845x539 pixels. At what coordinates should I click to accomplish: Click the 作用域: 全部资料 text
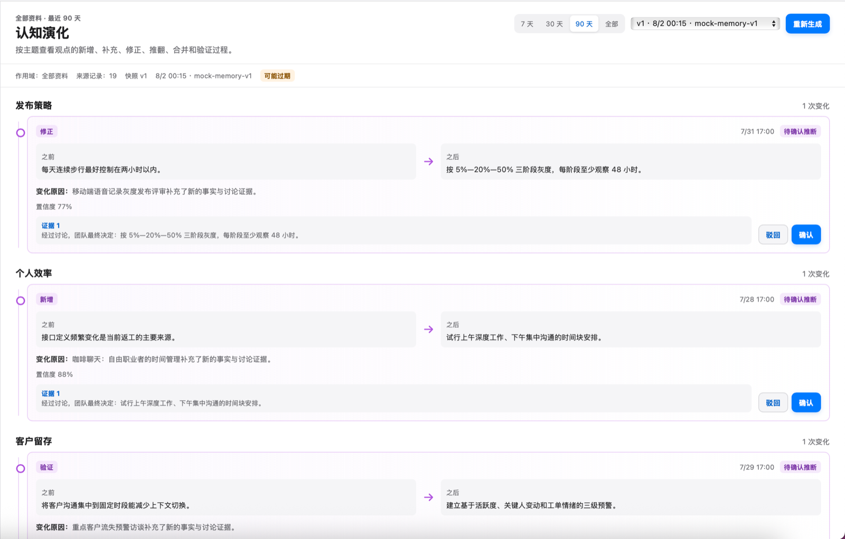[x=42, y=76]
